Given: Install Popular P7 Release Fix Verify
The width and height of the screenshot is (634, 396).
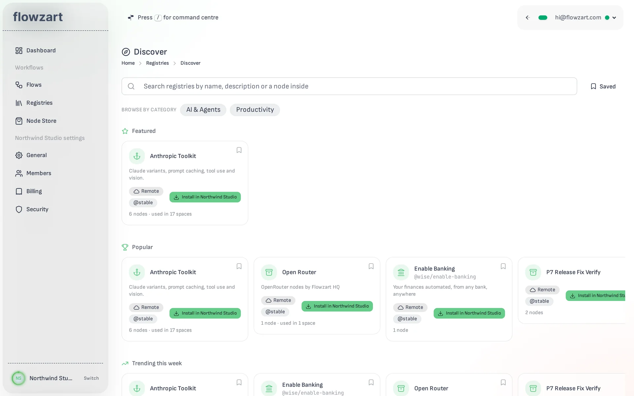Looking at the screenshot, I should tap(595, 296).
